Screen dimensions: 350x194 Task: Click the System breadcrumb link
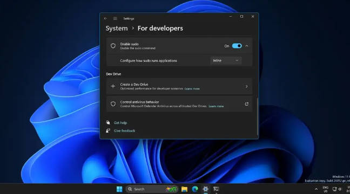pos(117,29)
